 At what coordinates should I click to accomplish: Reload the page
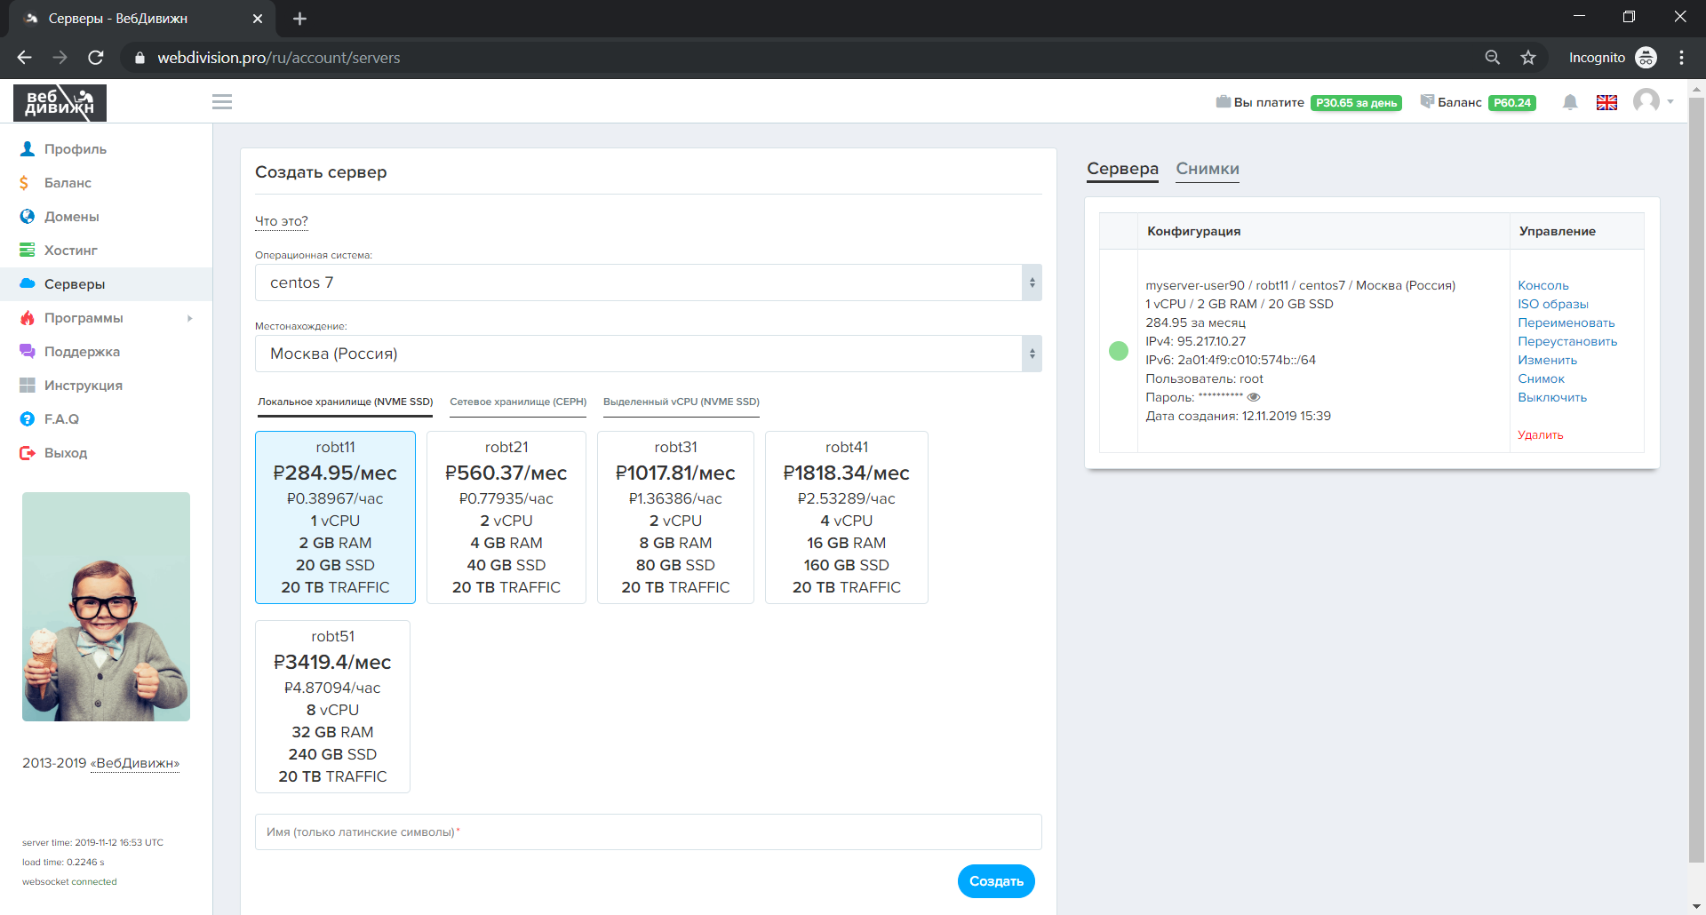(x=96, y=58)
